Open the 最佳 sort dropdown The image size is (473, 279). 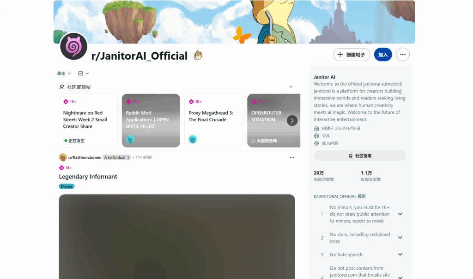[x=64, y=74]
